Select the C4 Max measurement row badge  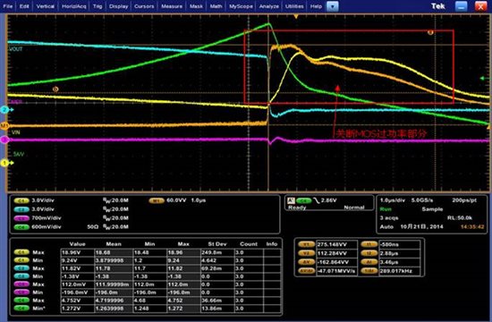coord(21,301)
